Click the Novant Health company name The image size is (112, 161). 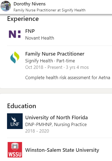click(40, 38)
